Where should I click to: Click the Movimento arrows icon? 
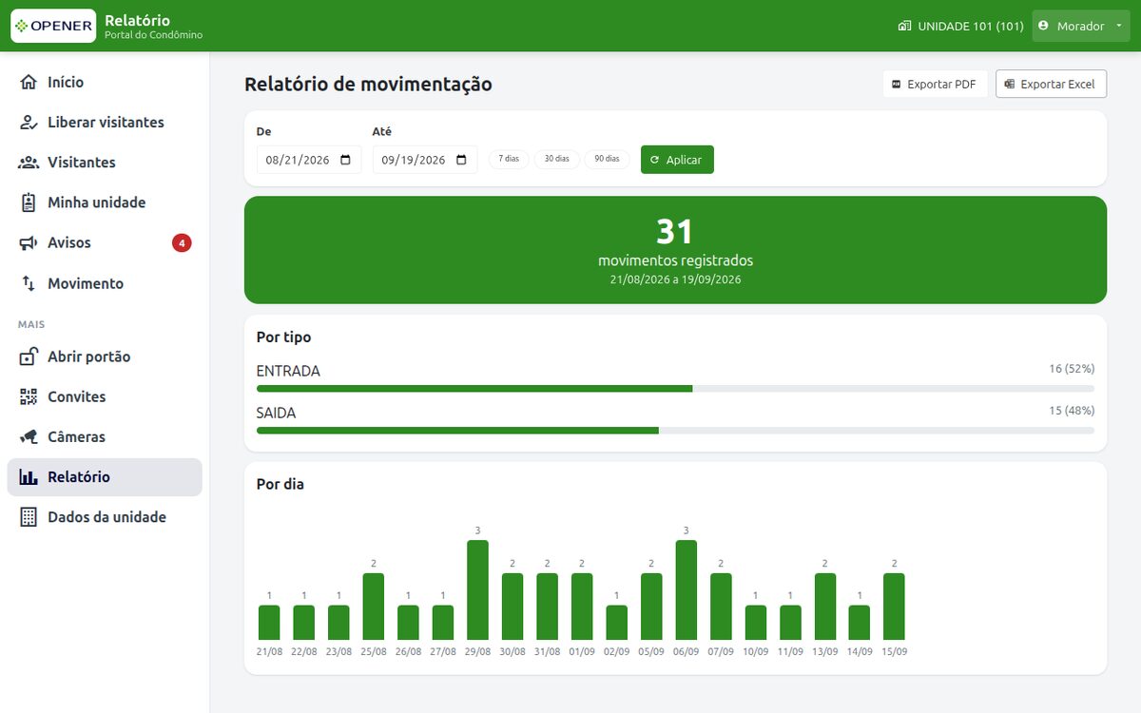(x=29, y=283)
